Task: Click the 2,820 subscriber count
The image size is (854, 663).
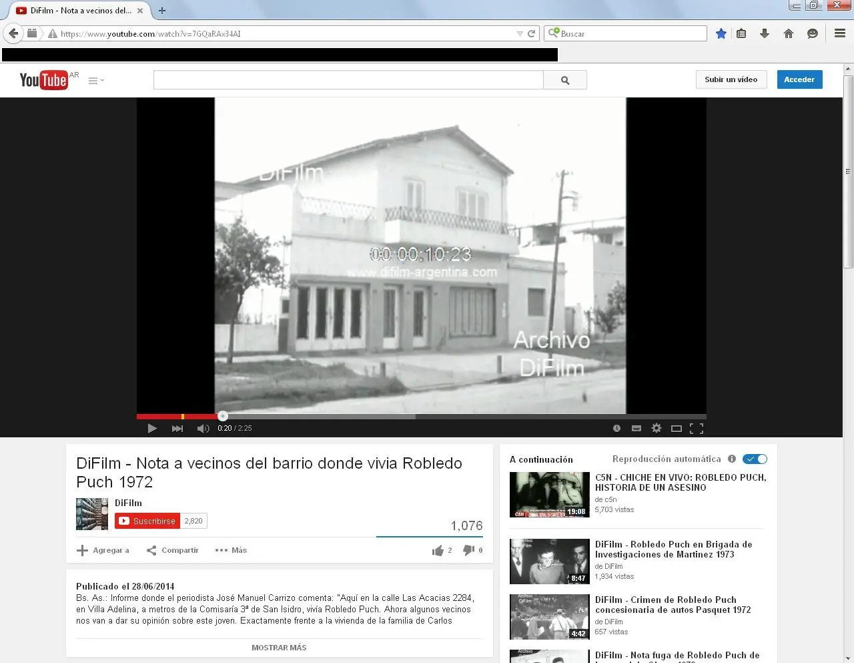Action: [x=193, y=521]
